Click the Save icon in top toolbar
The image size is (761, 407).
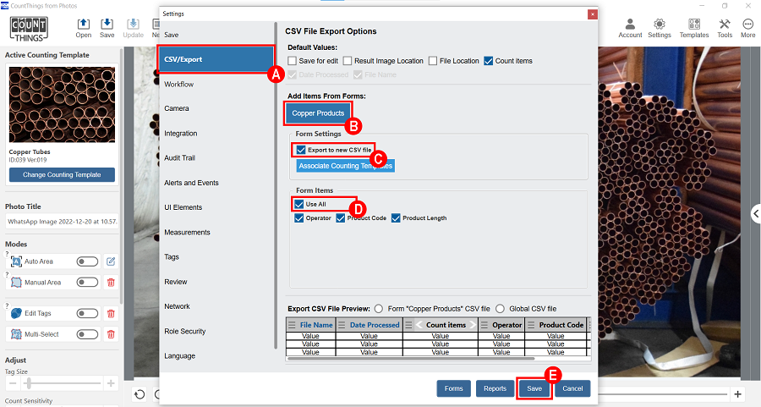coord(107,28)
